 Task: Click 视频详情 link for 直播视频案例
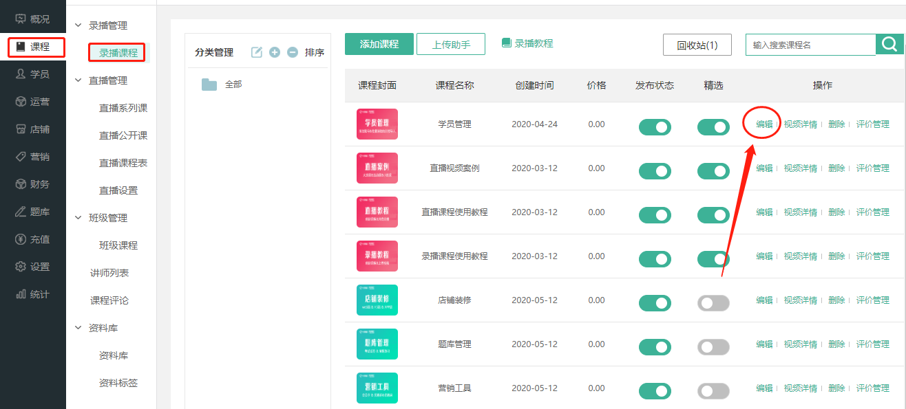click(801, 168)
